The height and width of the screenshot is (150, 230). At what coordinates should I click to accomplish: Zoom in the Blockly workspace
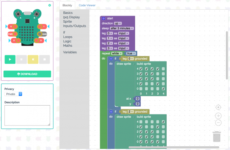point(218,116)
